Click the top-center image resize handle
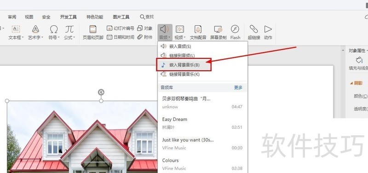The height and width of the screenshot is (173, 368). click(101, 101)
